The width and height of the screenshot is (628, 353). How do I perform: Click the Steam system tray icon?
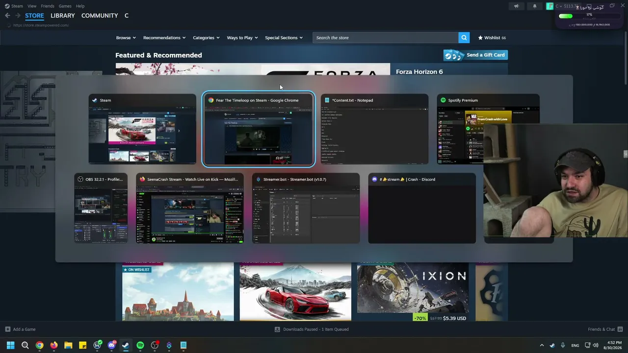pos(552,345)
